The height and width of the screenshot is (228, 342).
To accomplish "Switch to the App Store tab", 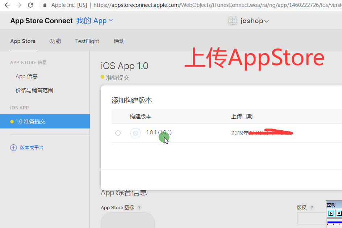I will (x=23, y=41).
